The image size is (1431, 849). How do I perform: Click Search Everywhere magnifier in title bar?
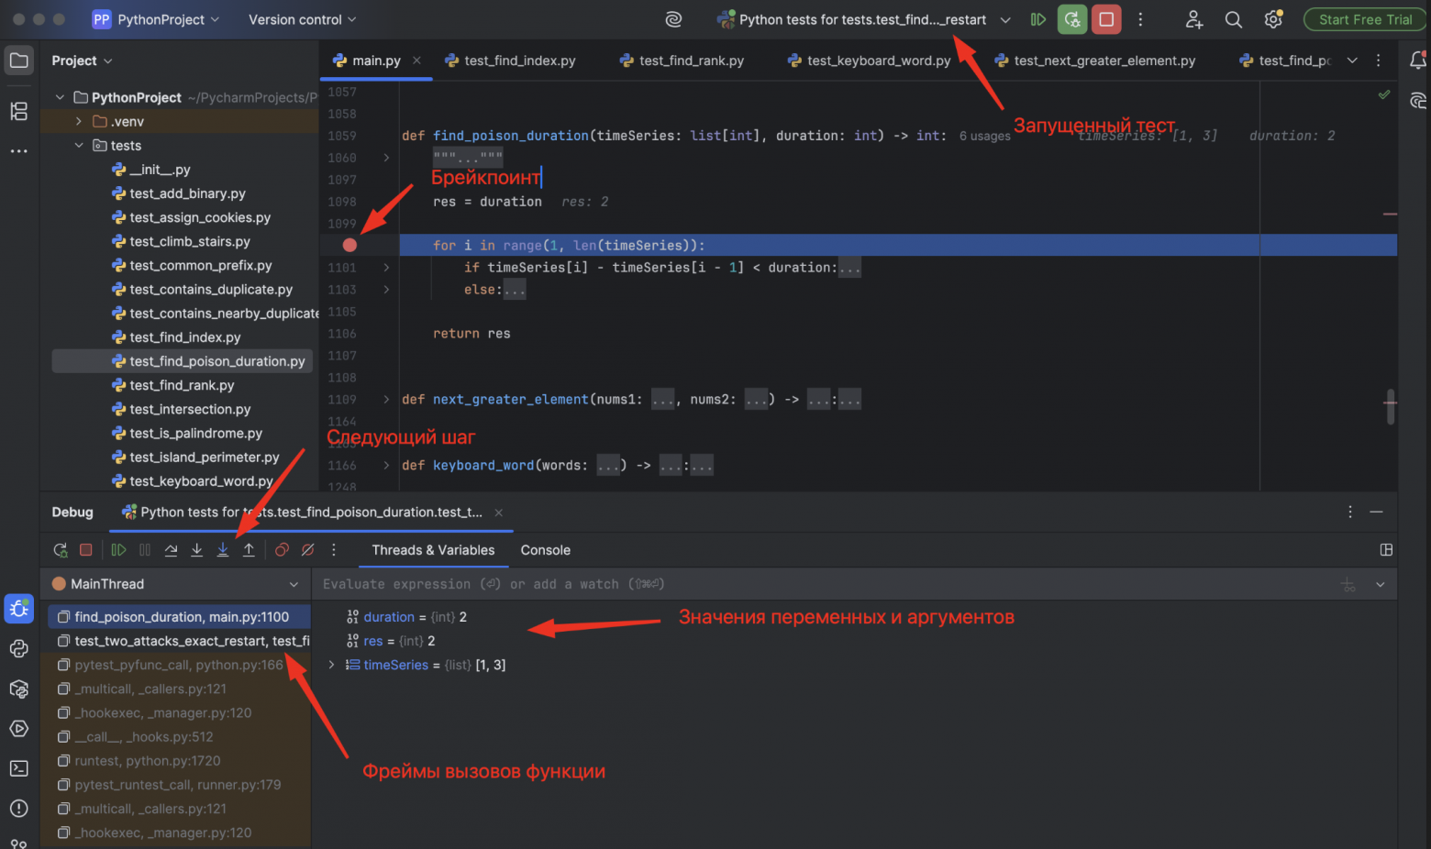[1233, 18]
